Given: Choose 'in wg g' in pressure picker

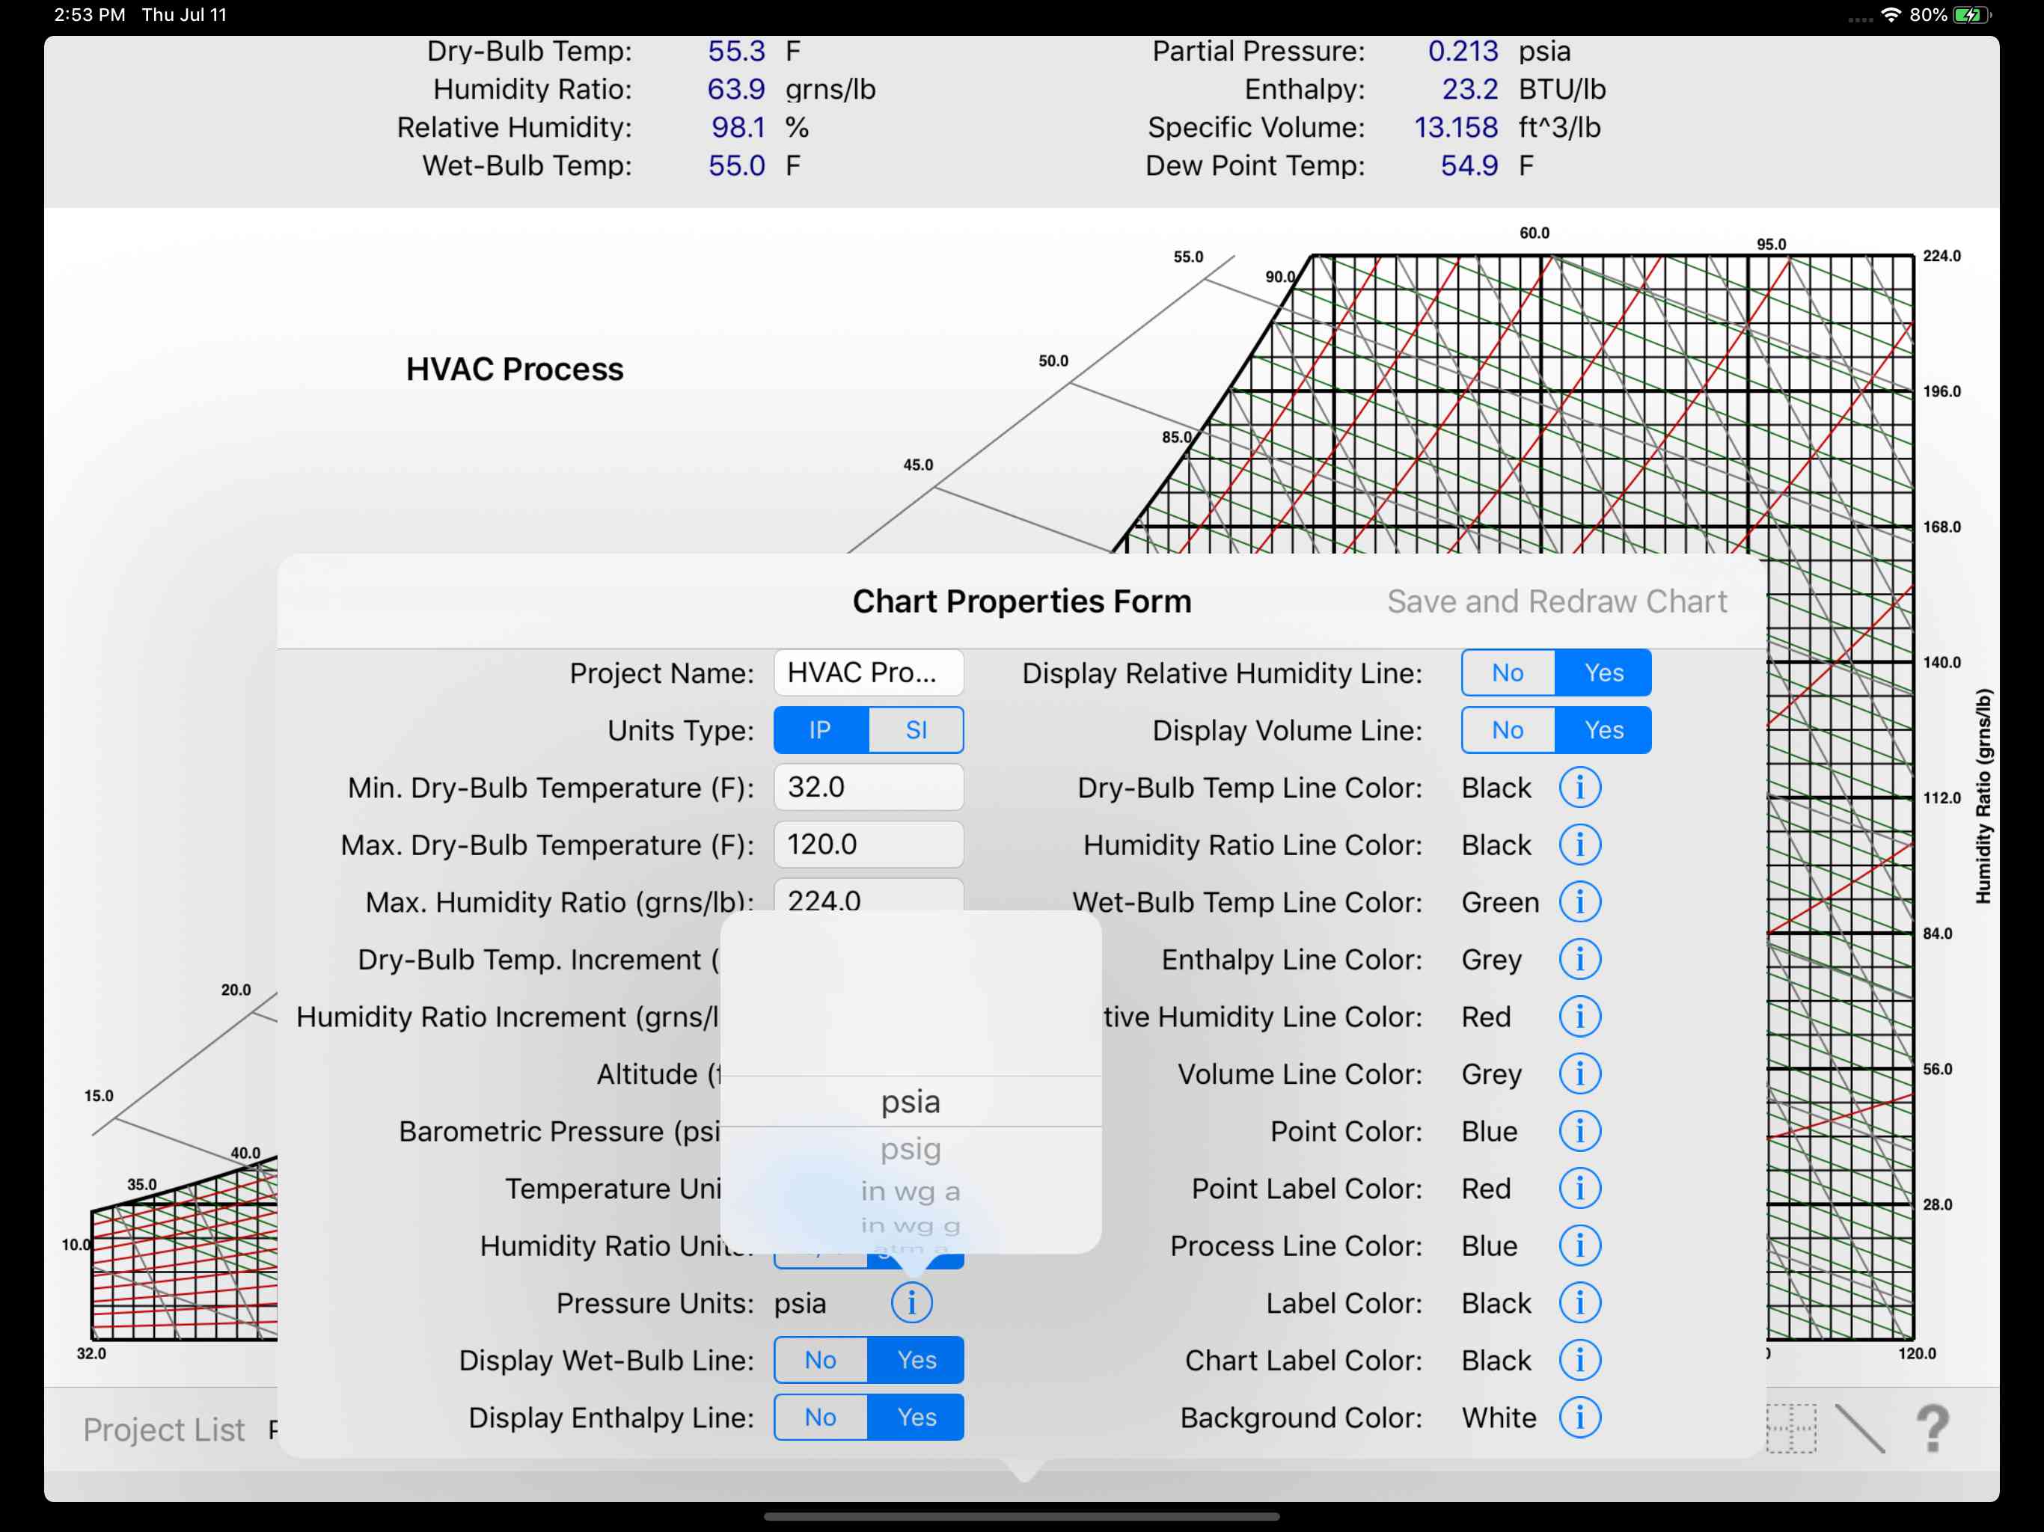Looking at the screenshot, I should [x=911, y=1225].
